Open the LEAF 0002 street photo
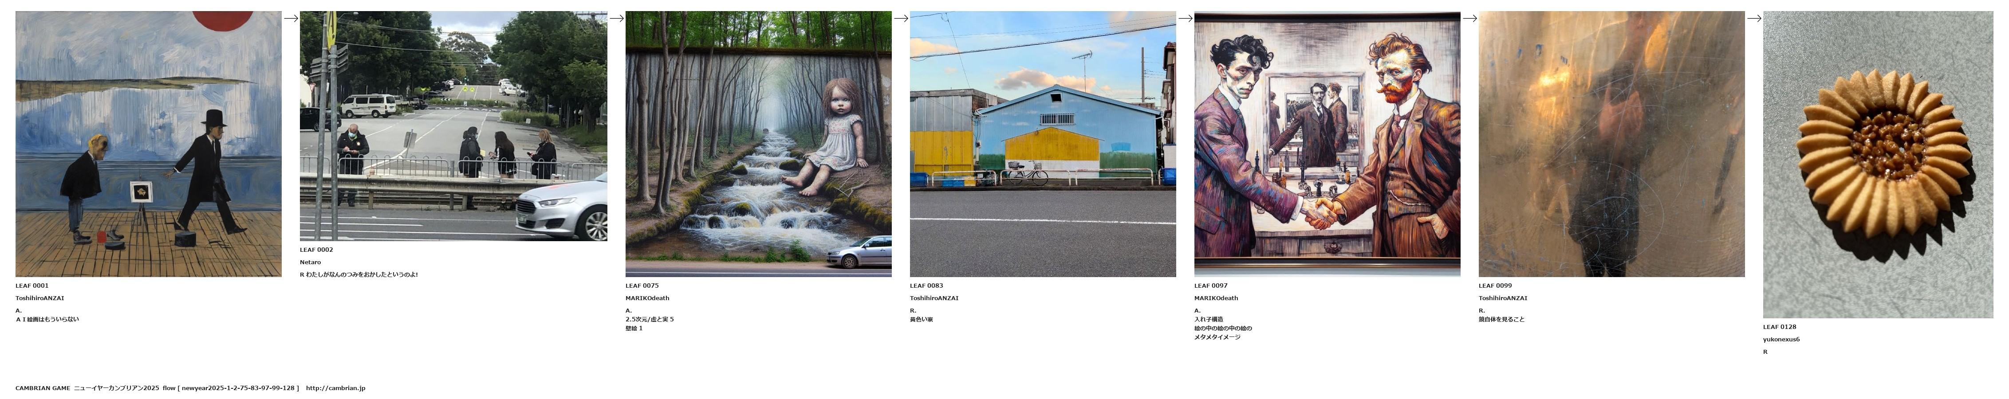The width and height of the screenshot is (2009, 399). (453, 126)
